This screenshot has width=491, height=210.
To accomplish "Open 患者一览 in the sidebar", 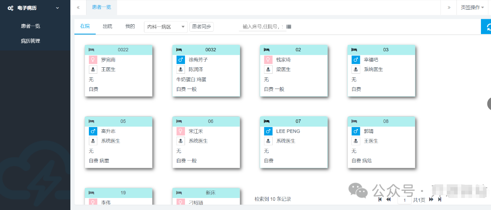I will point(31,26).
